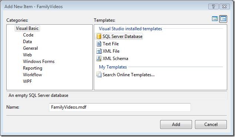The width and height of the screenshot is (235, 137).
Task: Choose the Data category
Action: (27, 42)
